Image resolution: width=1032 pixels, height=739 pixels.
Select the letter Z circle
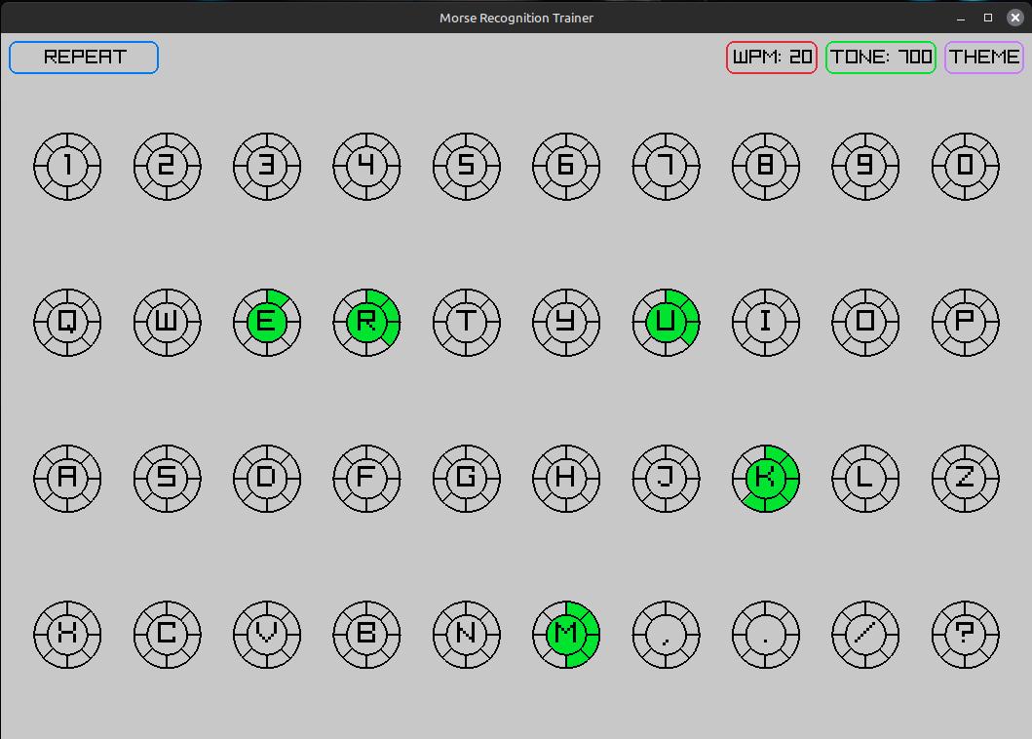965,478
